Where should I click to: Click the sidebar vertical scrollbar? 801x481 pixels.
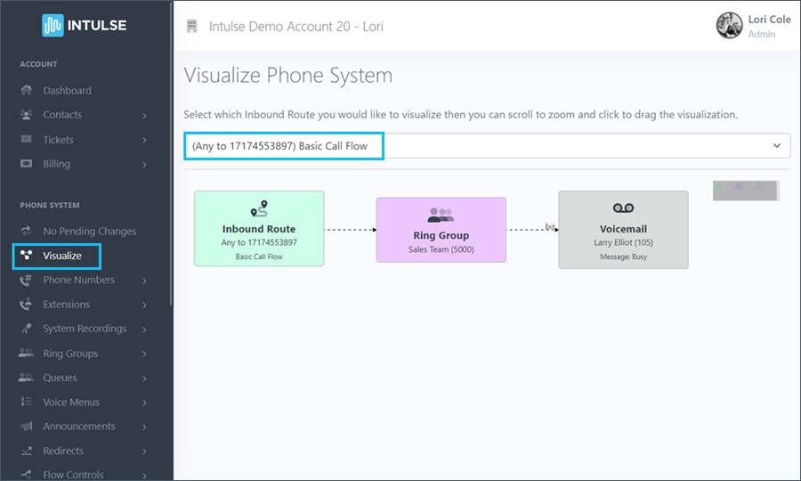(x=171, y=153)
